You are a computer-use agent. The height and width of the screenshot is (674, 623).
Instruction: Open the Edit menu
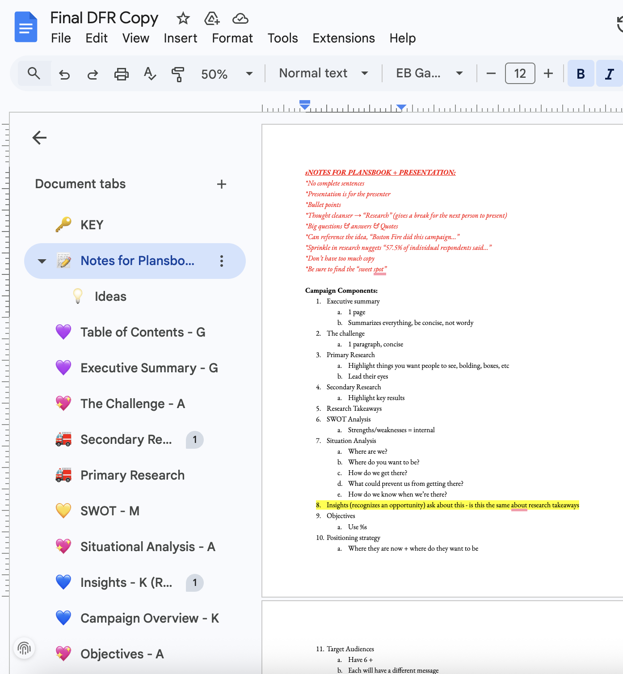click(x=97, y=38)
